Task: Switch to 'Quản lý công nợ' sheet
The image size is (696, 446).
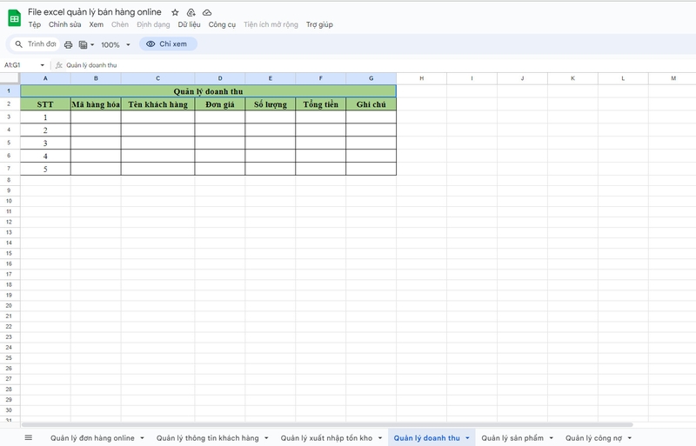Action: coord(593,438)
